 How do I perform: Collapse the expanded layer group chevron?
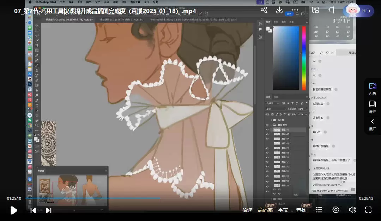(271, 125)
